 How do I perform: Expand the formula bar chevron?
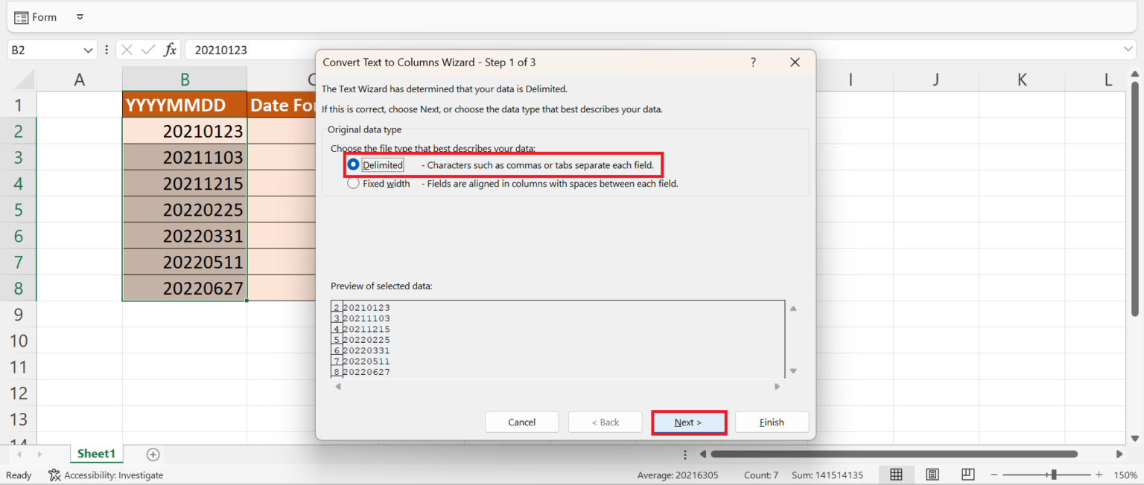(x=1128, y=50)
